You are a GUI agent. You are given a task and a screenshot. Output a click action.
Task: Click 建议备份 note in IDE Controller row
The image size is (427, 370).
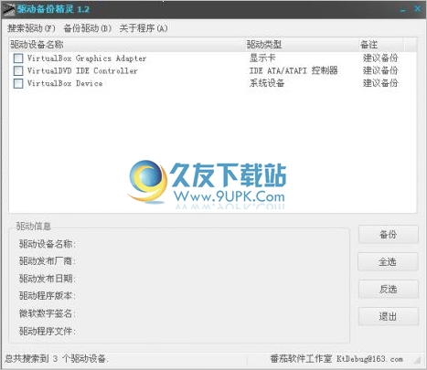click(380, 70)
